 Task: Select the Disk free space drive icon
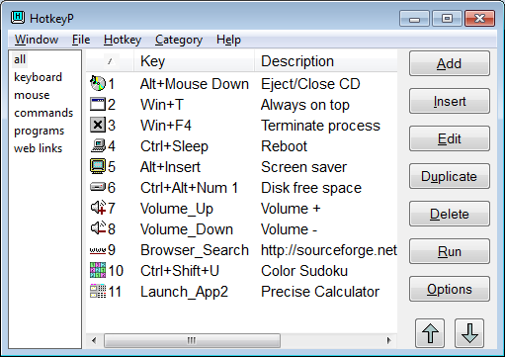tap(98, 187)
